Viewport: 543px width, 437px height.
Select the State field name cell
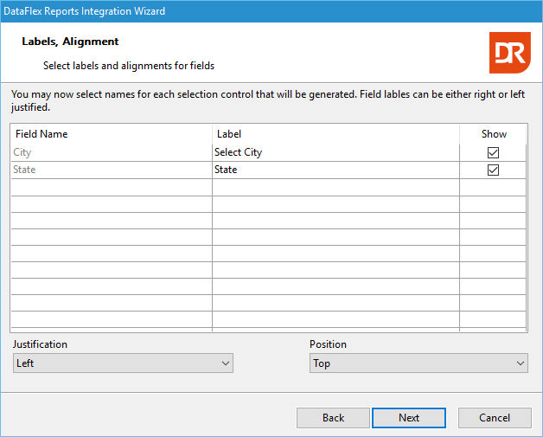[112, 170]
